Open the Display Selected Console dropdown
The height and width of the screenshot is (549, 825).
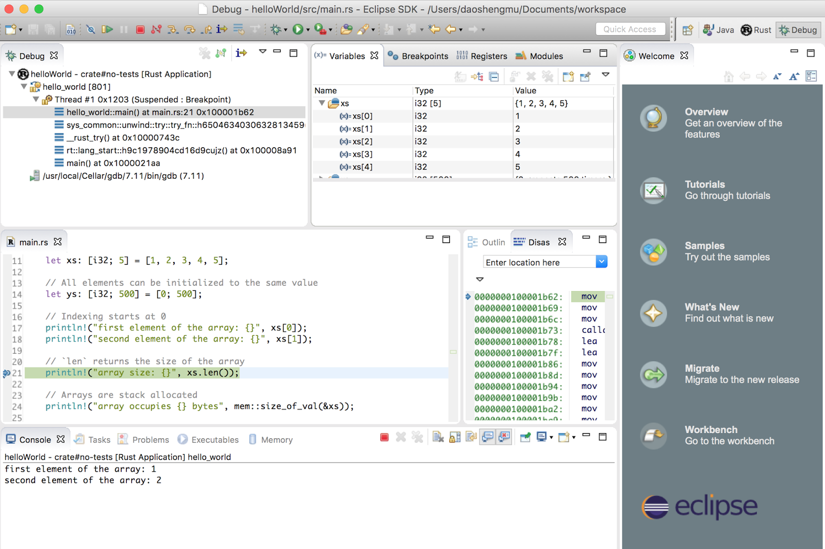click(551, 438)
